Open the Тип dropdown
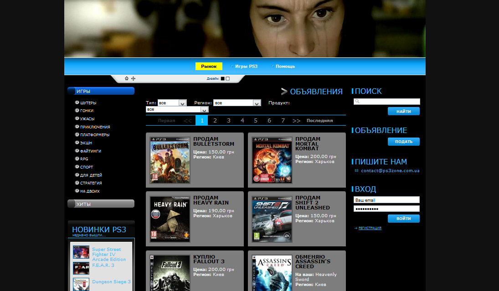The height and width of the screenshot is (291, 499). point(172,103)
